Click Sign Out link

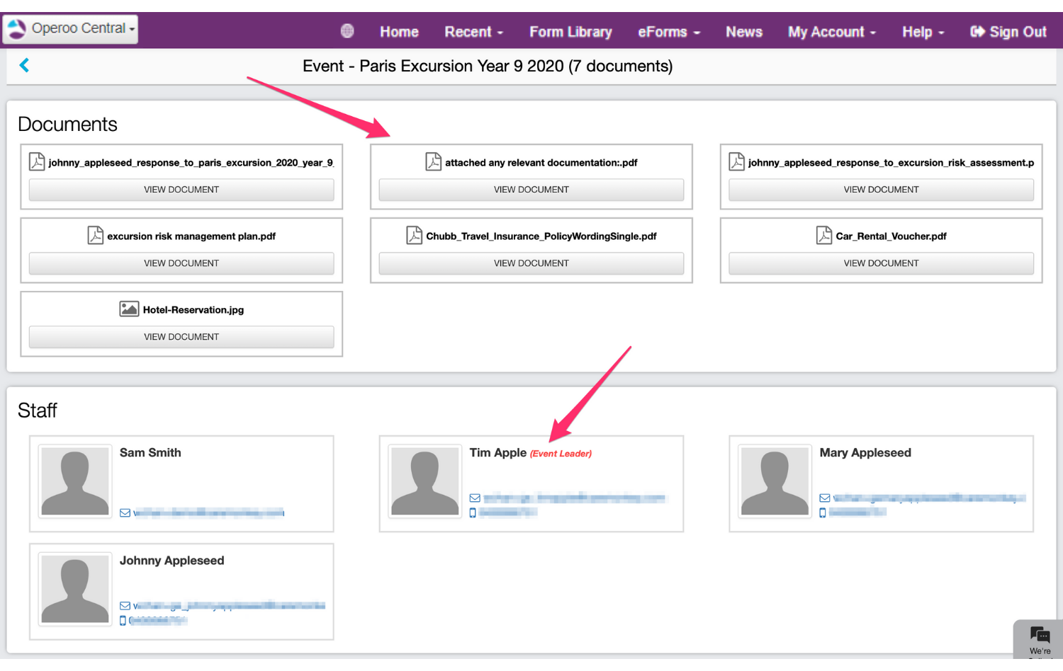[x=1008, y=32]
